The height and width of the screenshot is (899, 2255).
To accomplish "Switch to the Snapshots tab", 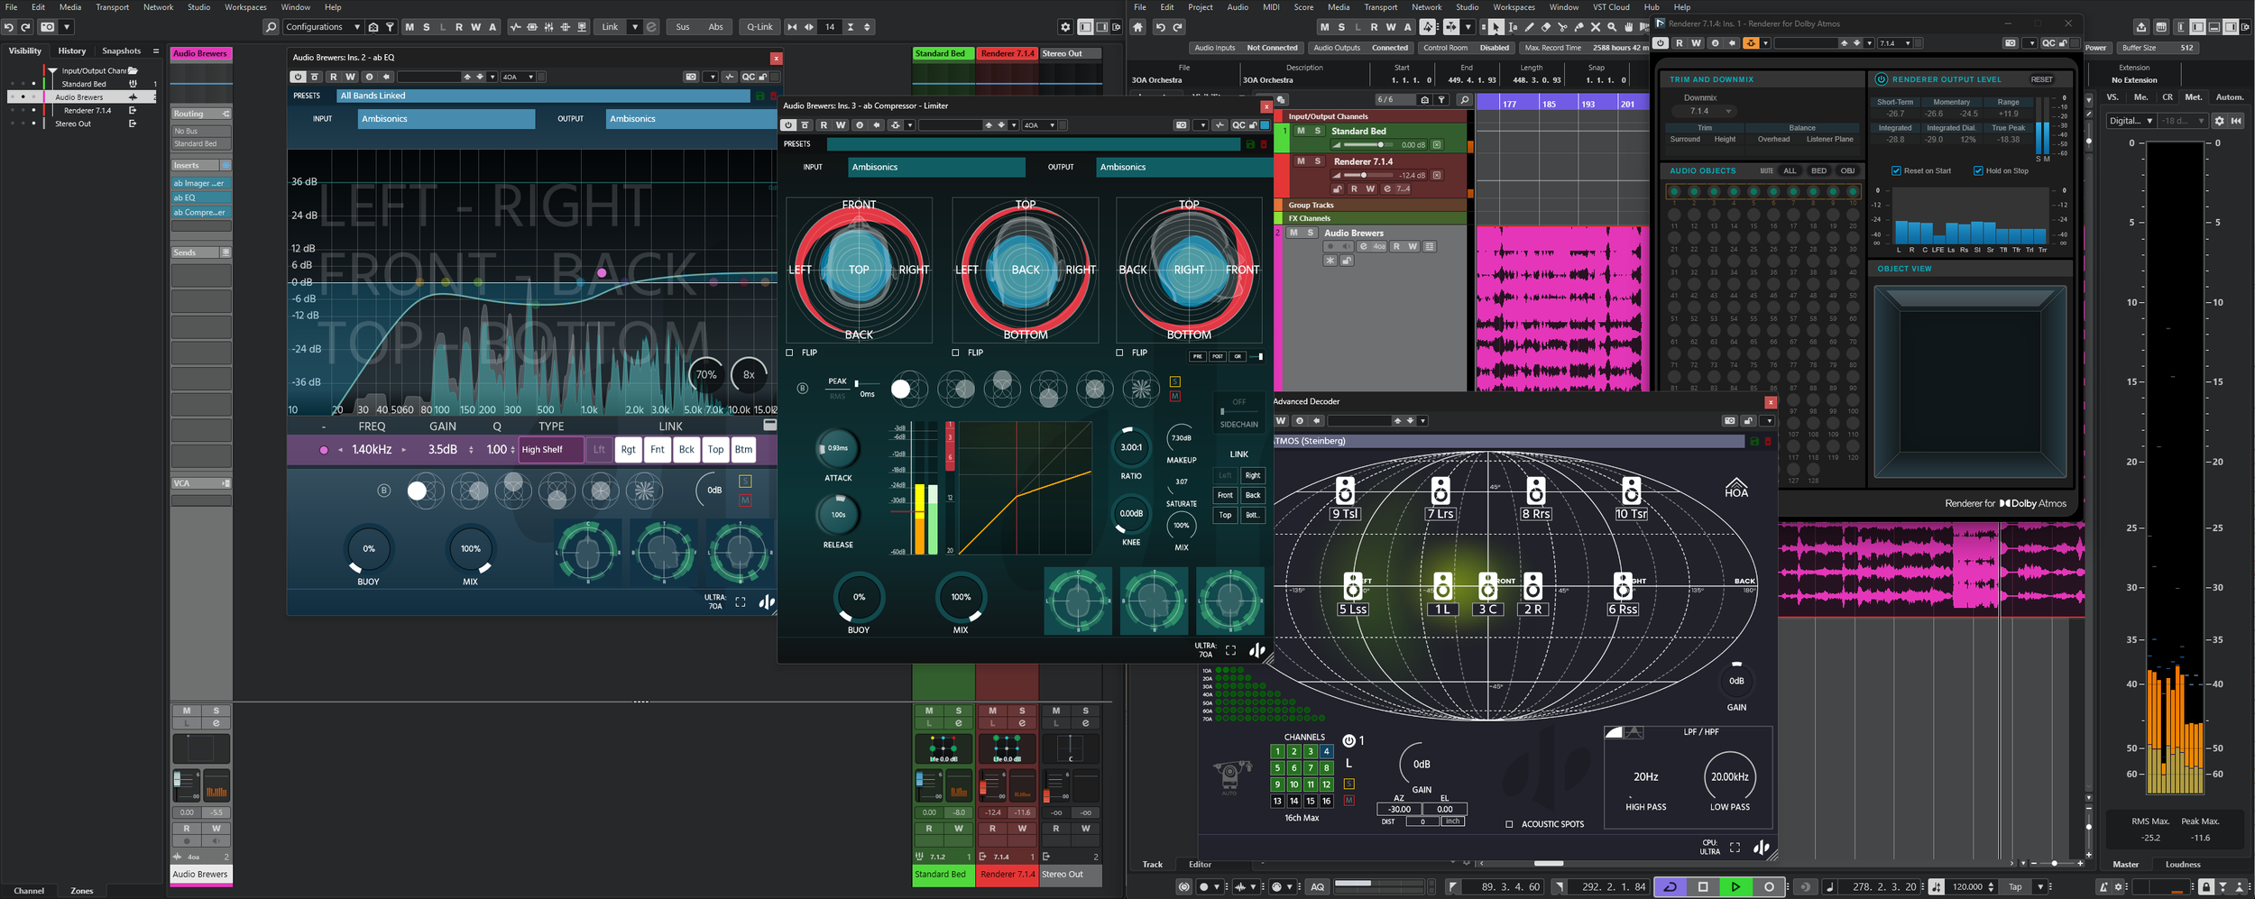I will (x=121, y=51).
